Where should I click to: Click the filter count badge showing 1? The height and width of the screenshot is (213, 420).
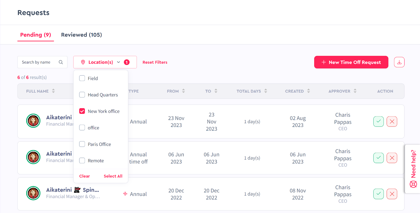[127, 62]
